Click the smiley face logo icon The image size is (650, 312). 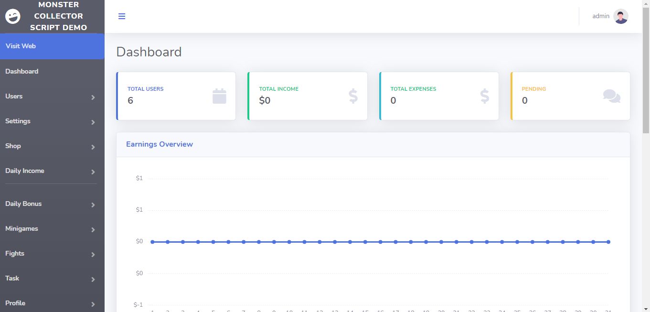pos(13,16)
